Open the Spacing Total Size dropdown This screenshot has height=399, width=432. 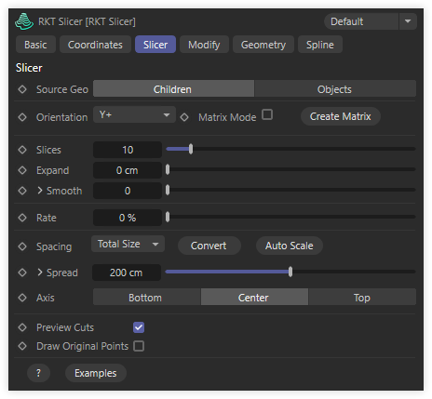click(128, 244)
